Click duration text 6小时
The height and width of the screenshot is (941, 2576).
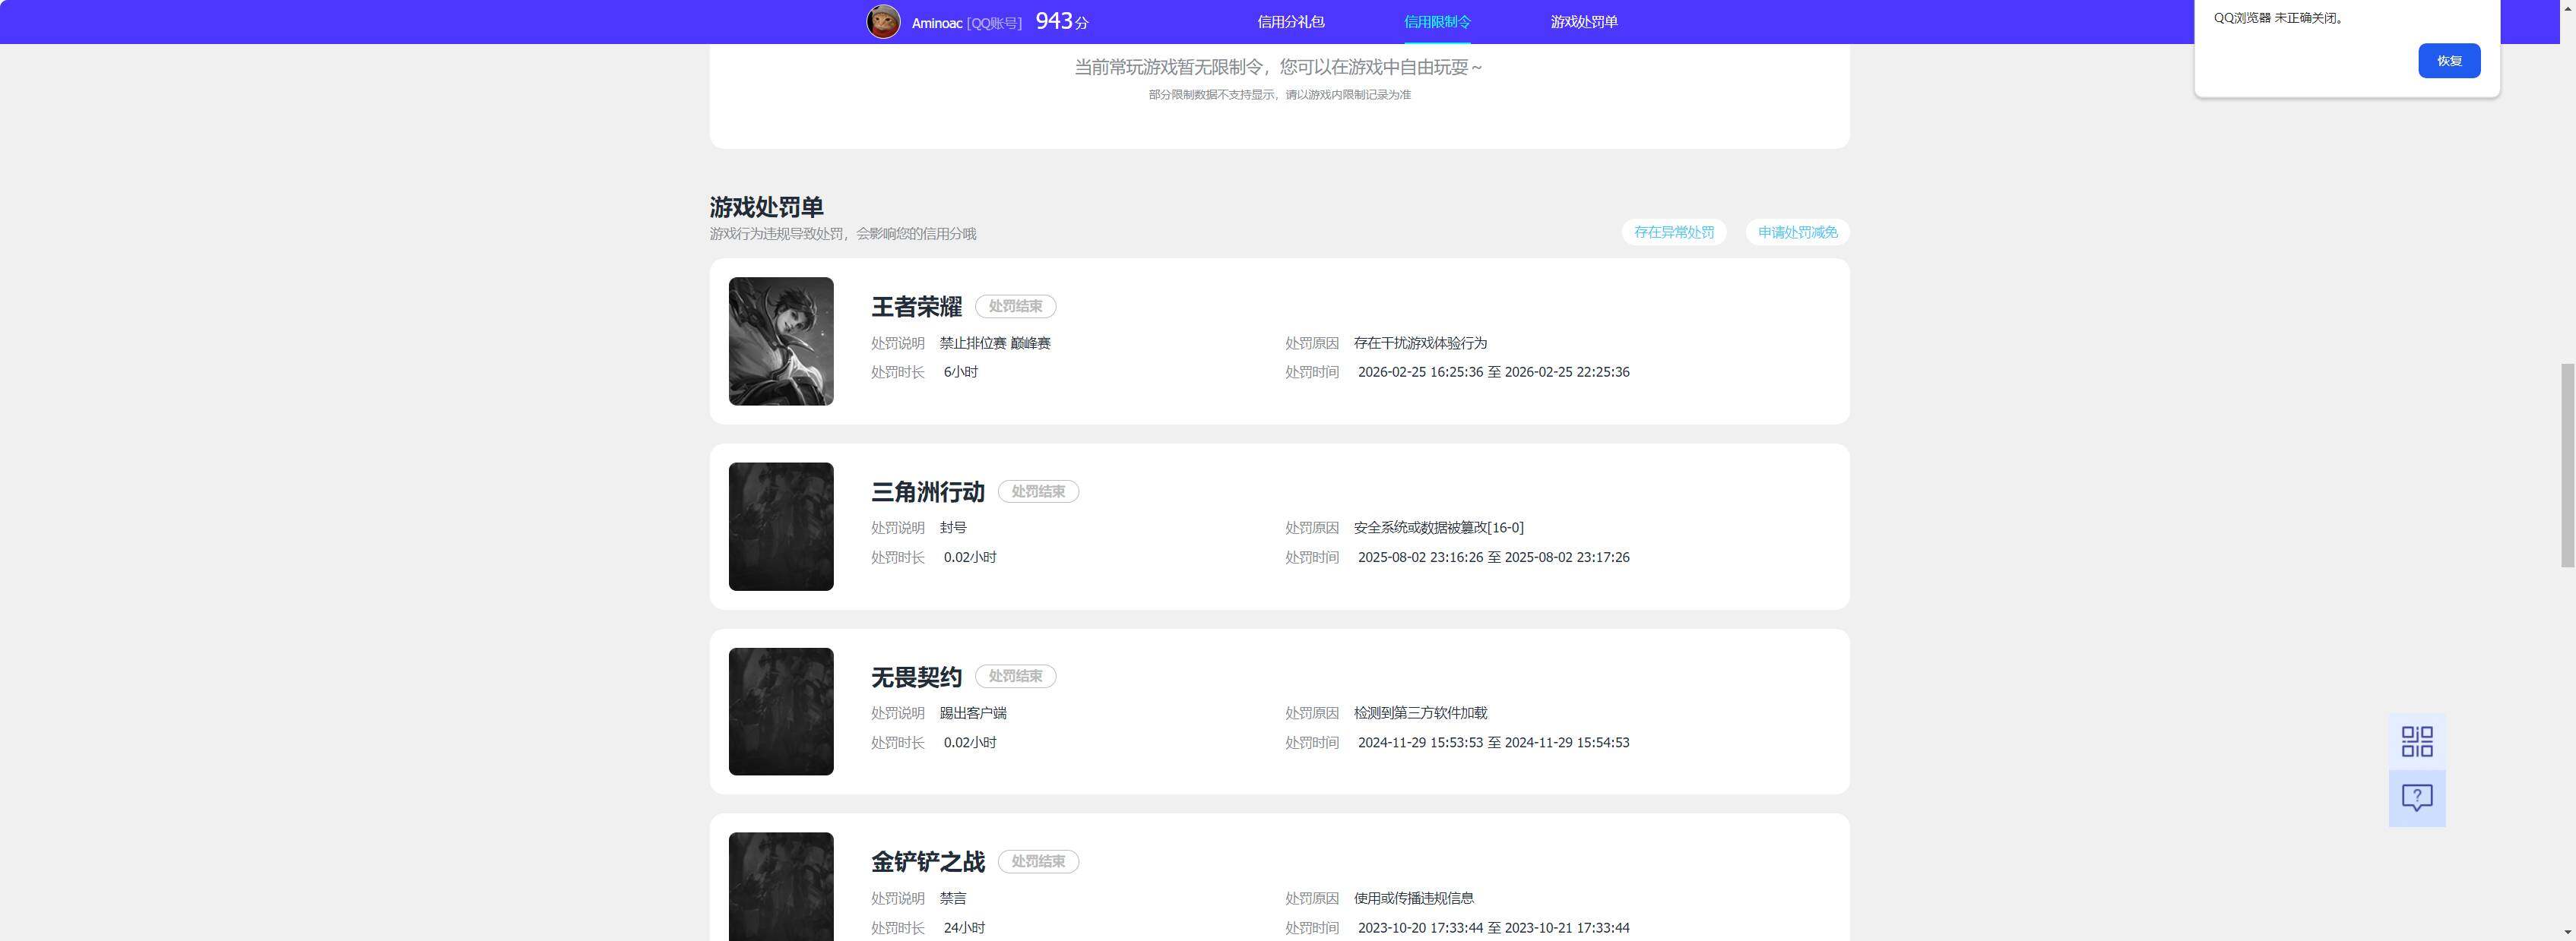pyautogui.click(x=960, y=371)
